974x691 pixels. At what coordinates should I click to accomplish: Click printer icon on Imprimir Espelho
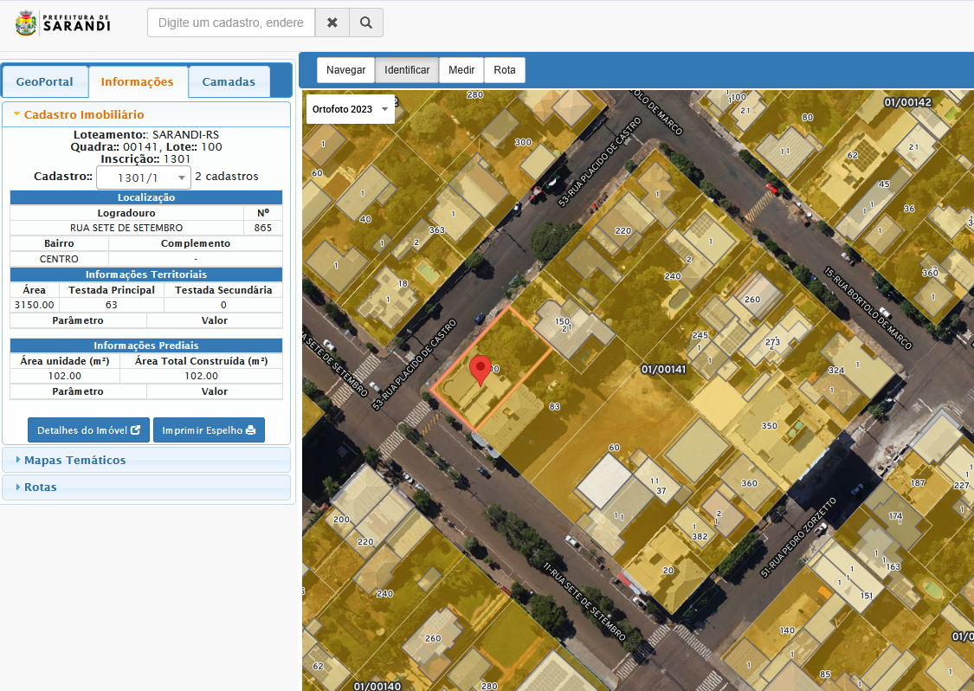(x=251, y=430)
